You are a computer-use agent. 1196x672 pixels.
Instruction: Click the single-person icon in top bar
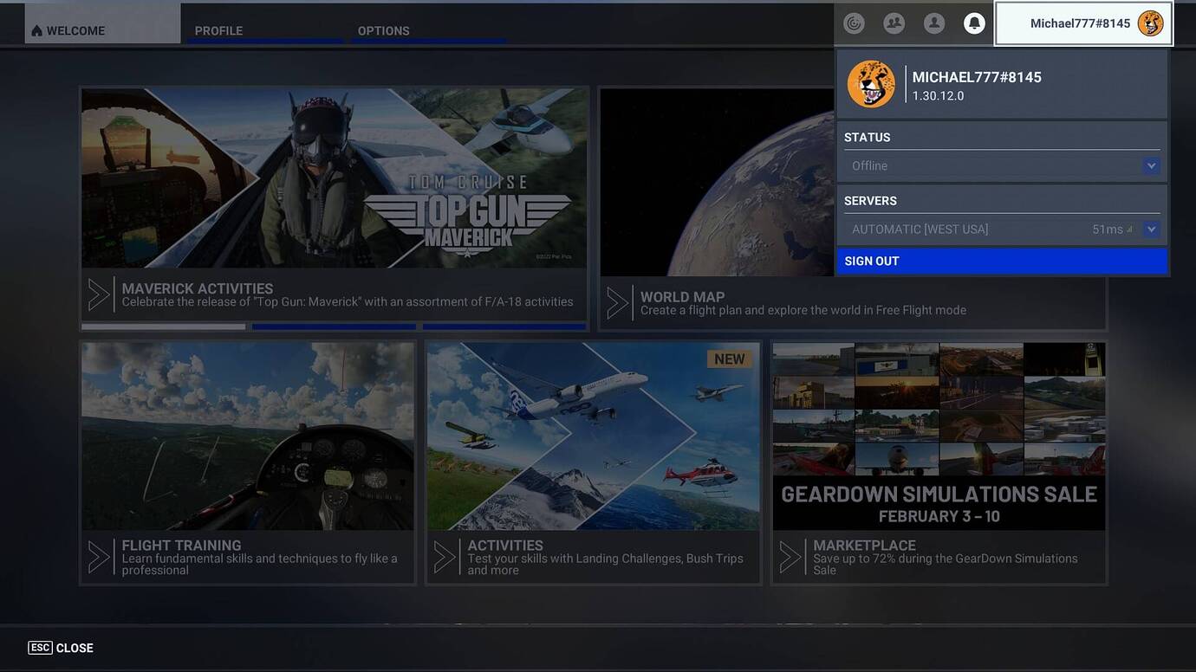tap(933, 23)
